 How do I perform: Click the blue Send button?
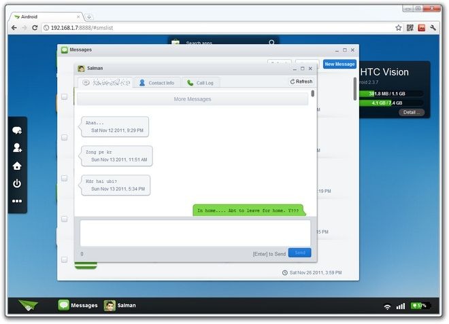tap(299, 253)
